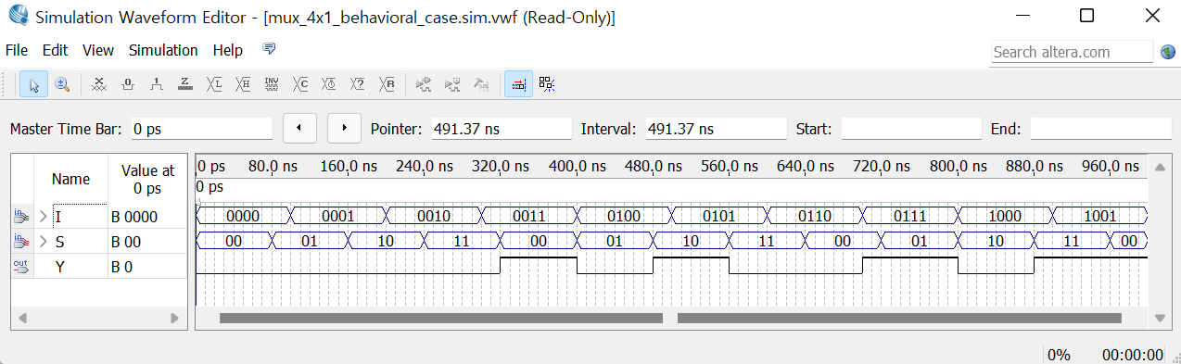
Task: Click the 800.0 ns ruler marker
Action: [959, 167]
